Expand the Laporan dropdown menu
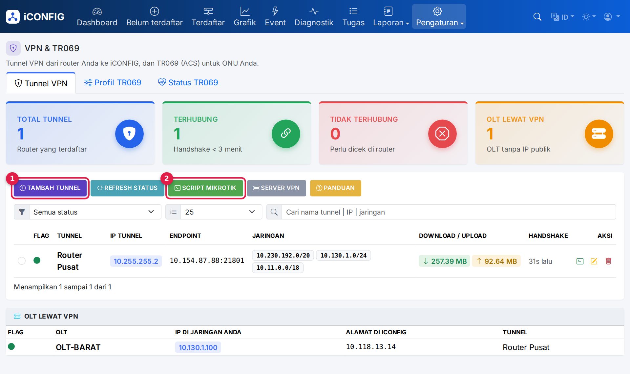The width and height of the screenshot is (630, 374). (391, 17)
